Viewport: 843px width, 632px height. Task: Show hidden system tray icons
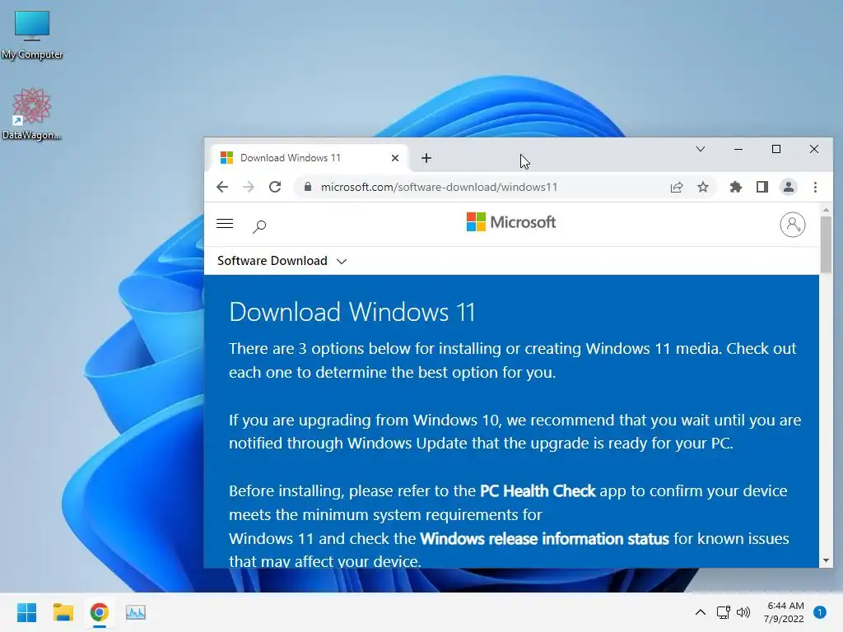[x=700, y=612]
